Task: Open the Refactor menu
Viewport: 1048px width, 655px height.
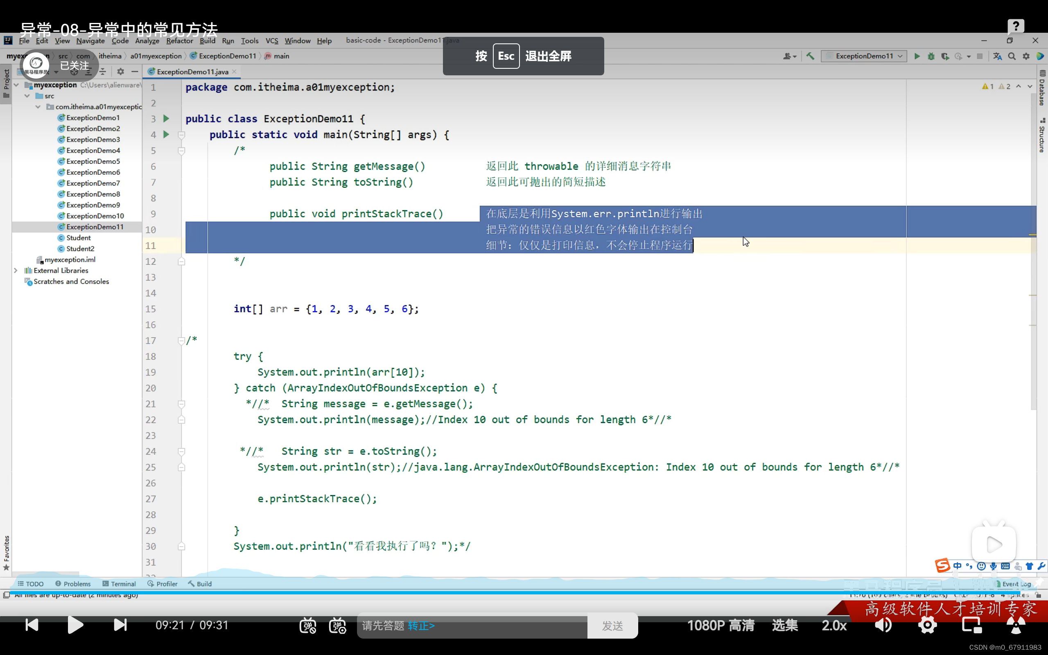Action: [179, 41]
